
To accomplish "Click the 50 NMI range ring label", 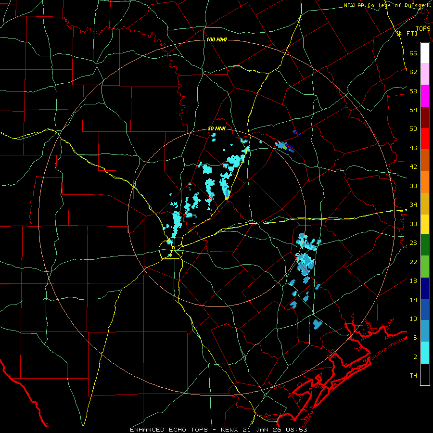I will [x=216, y=128].
